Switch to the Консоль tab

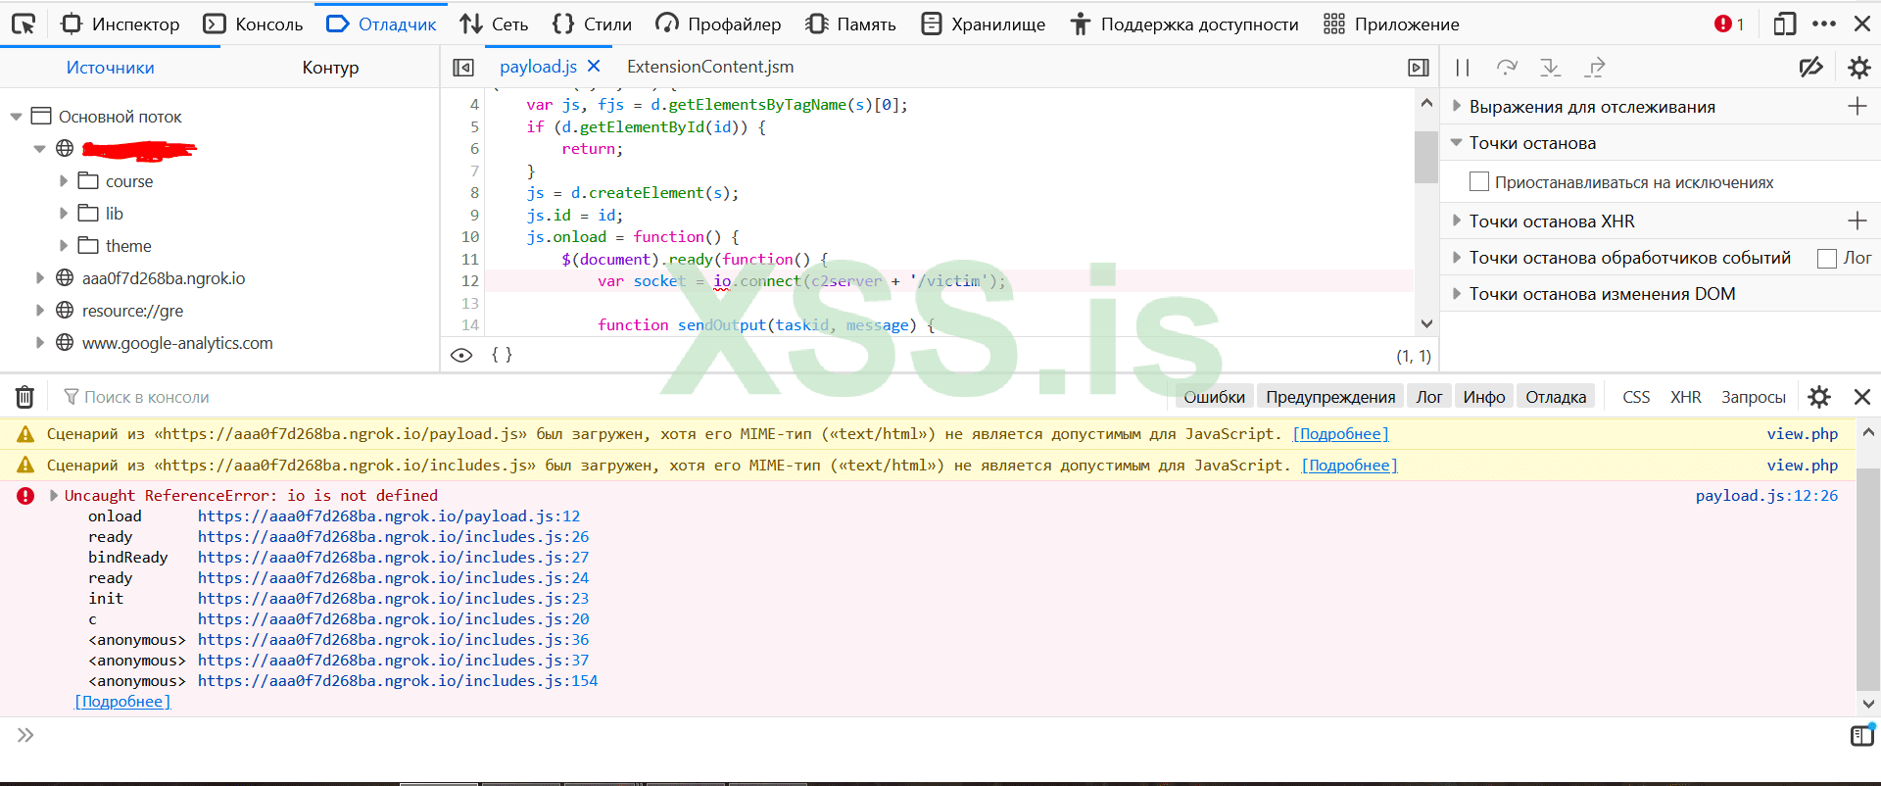[253, 25]
